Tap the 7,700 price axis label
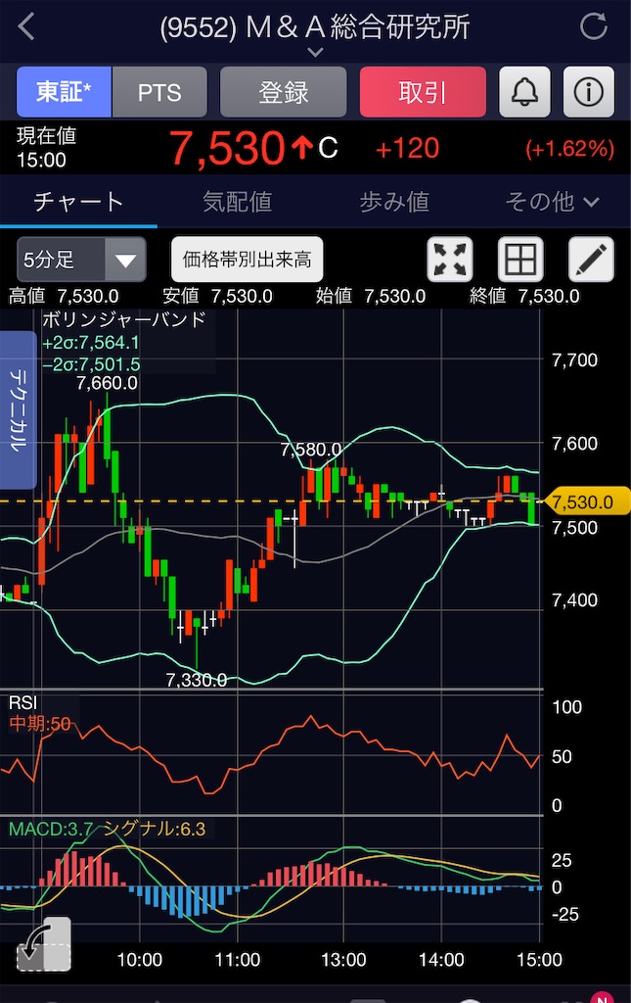Image resolution: width=631 pixels, height=1003 pixels. [575, 360]
